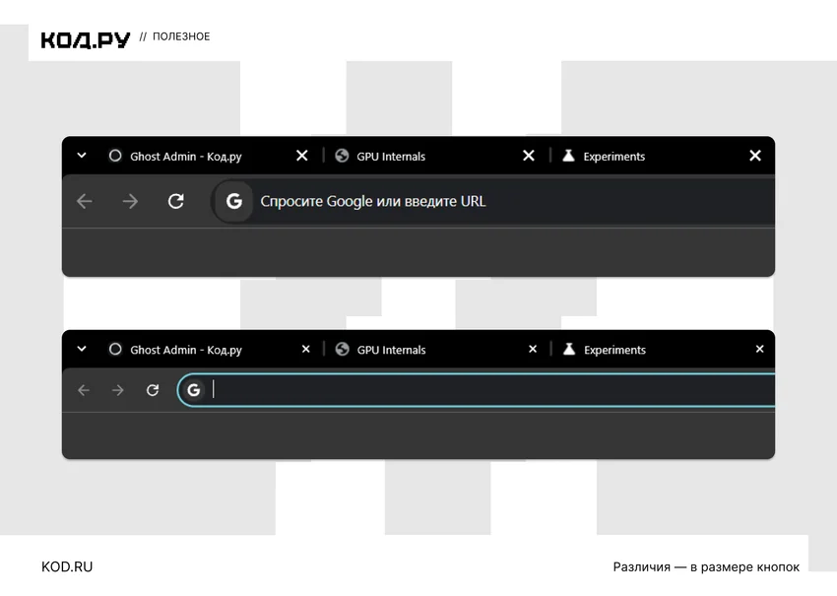Click the Ghost Admin favicon in lower browser
The width and height of the screenshot is (837, 596).
point(115,349)
